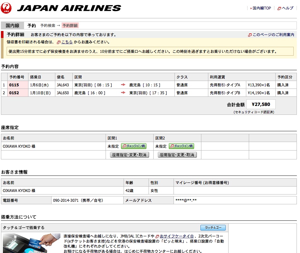
Task: Click flight name JAL650
Action: (x=63, y=93)
